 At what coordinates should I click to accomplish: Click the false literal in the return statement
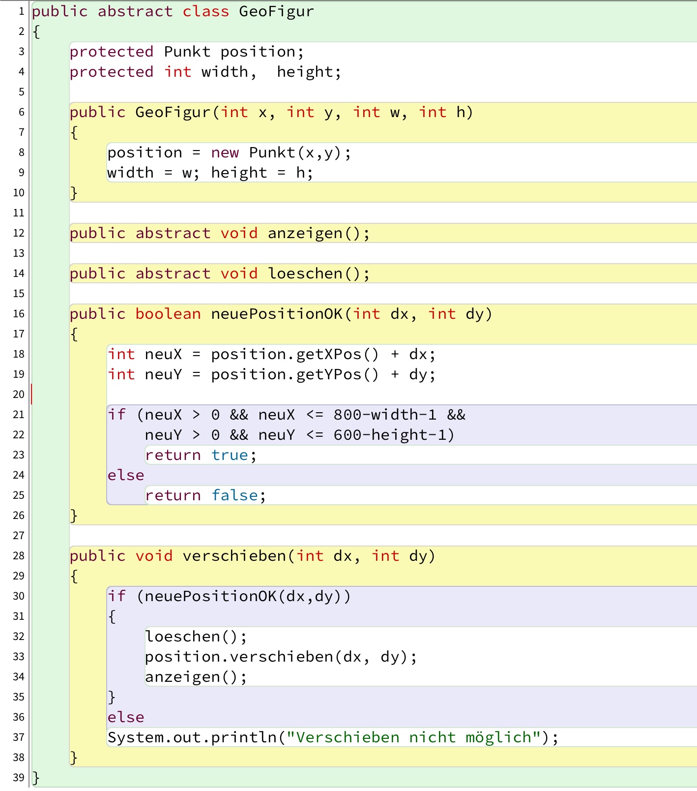tap(234, 495)
